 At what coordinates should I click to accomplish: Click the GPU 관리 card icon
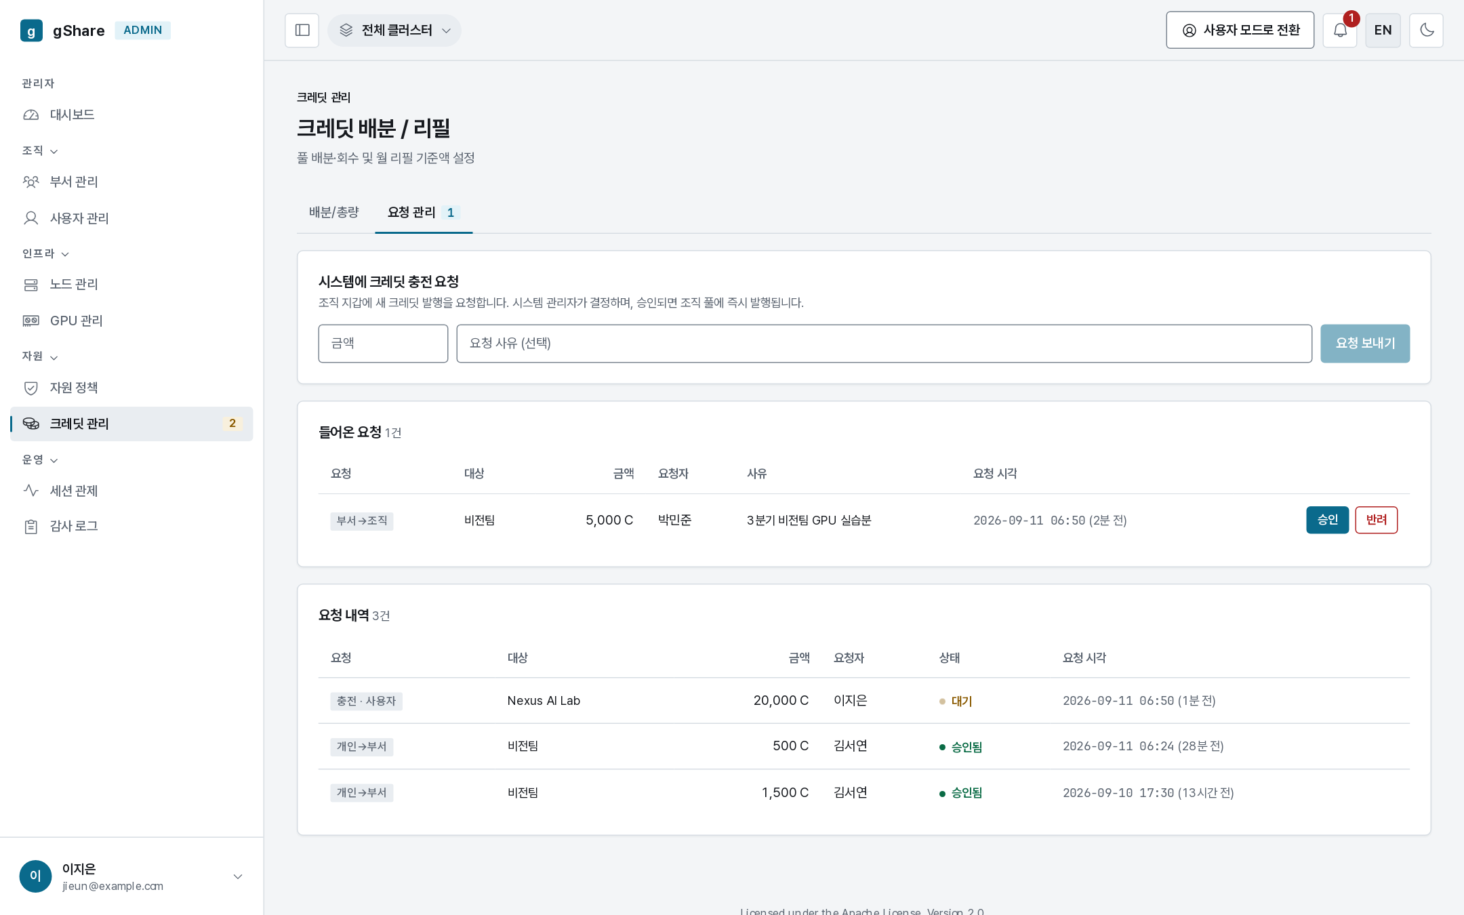pos(31,321)
